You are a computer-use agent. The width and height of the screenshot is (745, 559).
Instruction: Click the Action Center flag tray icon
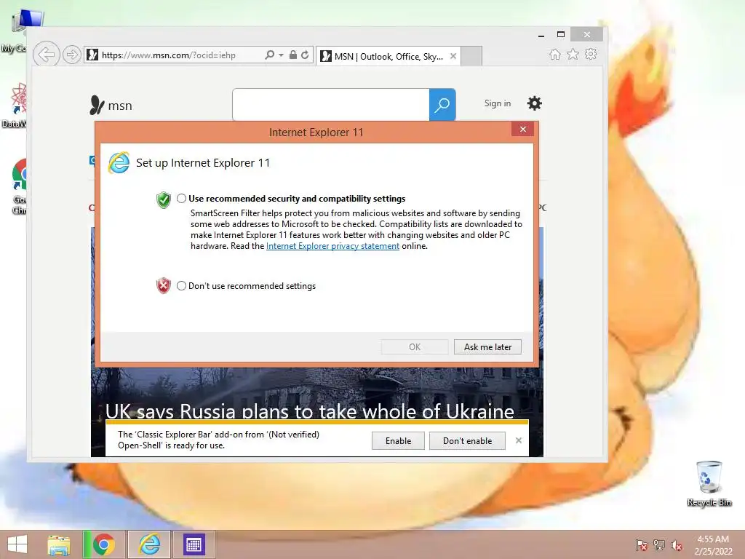click(x=642, y=544)
